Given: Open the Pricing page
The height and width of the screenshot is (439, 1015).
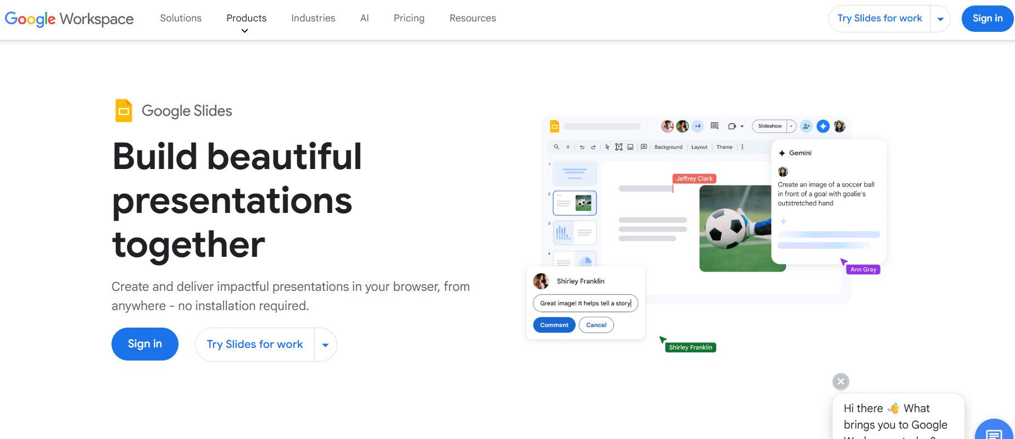Looking at the screenshot, I should 409,18.
